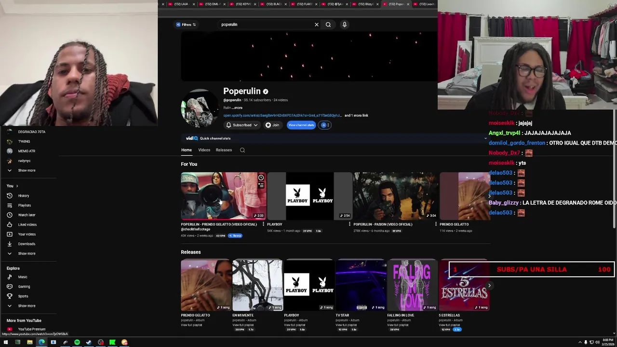Open the Subscribed notification dropdown

241,125
